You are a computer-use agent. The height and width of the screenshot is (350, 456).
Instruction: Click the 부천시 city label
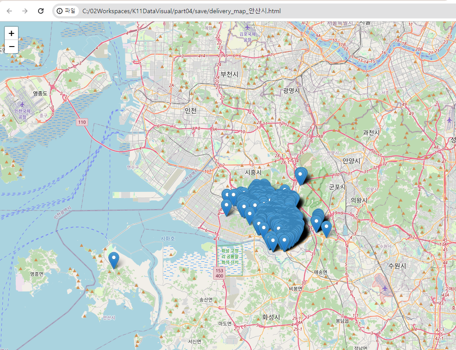pos(229,74)
